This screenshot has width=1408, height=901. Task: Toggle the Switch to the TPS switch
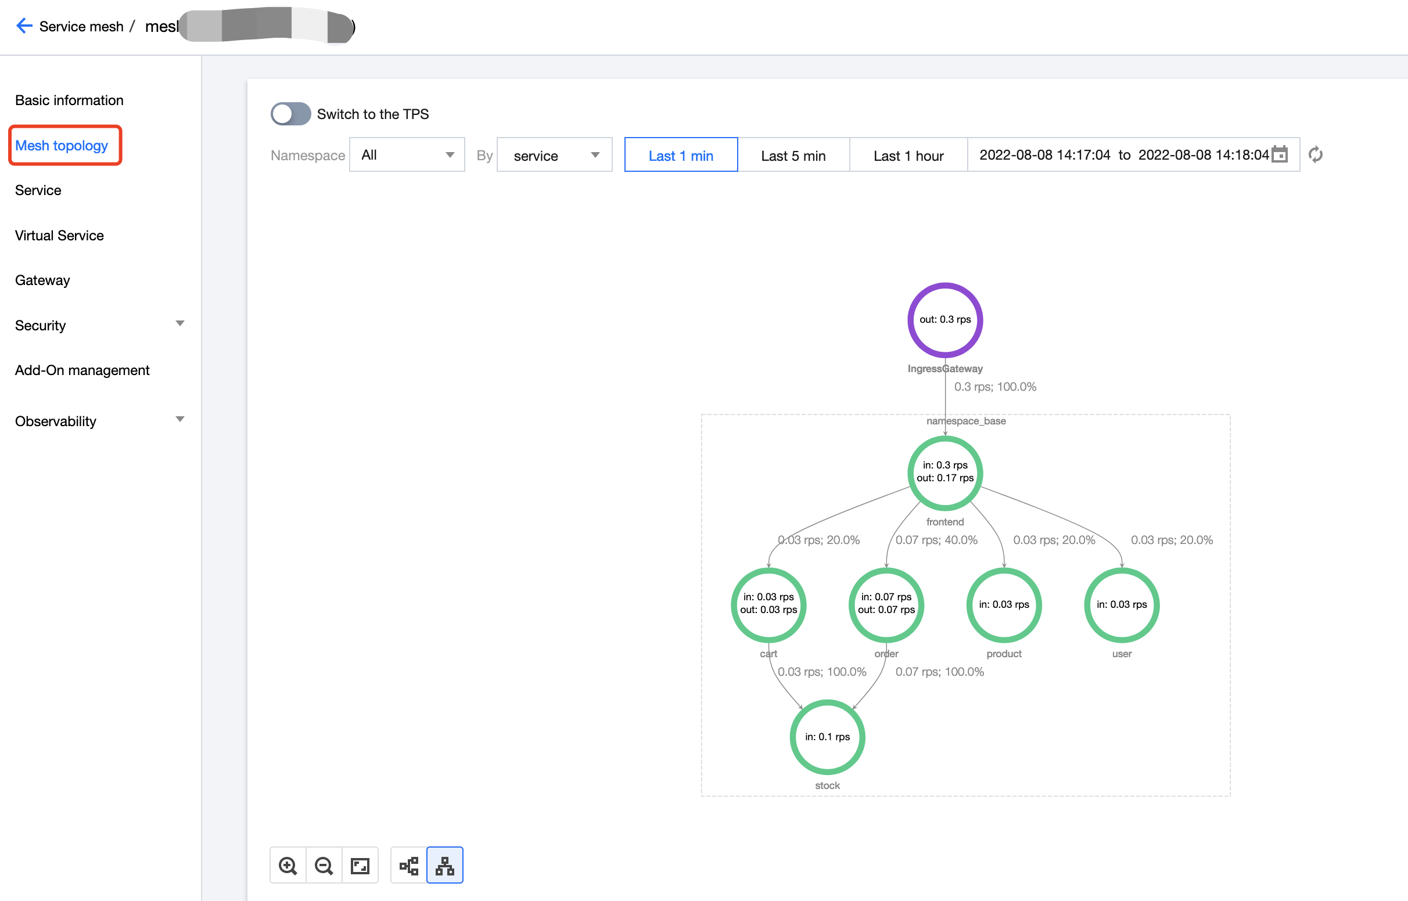[290, 114]
